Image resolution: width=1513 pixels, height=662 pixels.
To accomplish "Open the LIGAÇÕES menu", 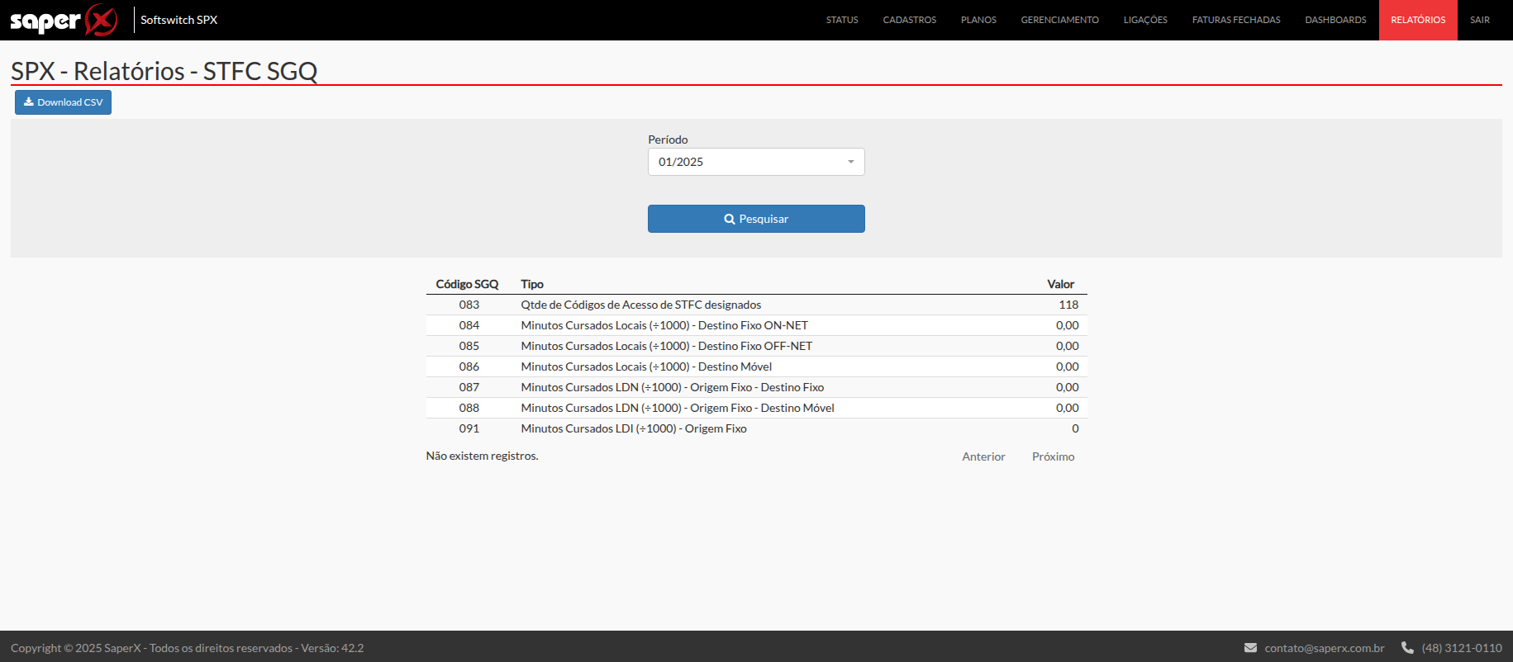I will coord(1145,20).
